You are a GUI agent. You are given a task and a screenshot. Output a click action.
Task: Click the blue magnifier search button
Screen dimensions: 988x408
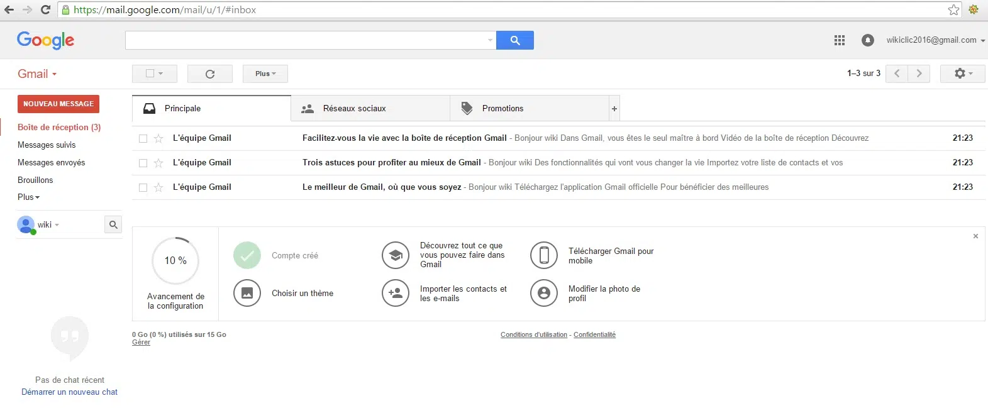(x=515, y=40)
